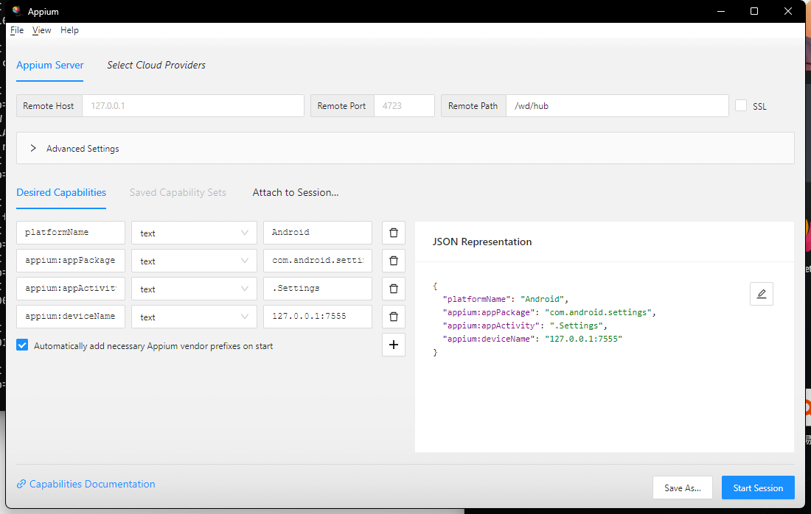Click the .Settings value field
Screen dimensions: 811x514
[x=318, y=288]
